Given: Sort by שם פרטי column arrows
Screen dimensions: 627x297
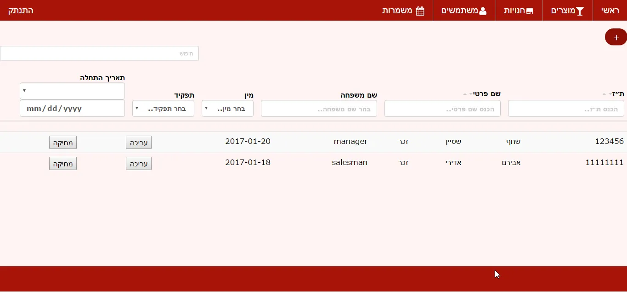Looking at the screenshot, I should pyautogui.click(x=468, y=94).
